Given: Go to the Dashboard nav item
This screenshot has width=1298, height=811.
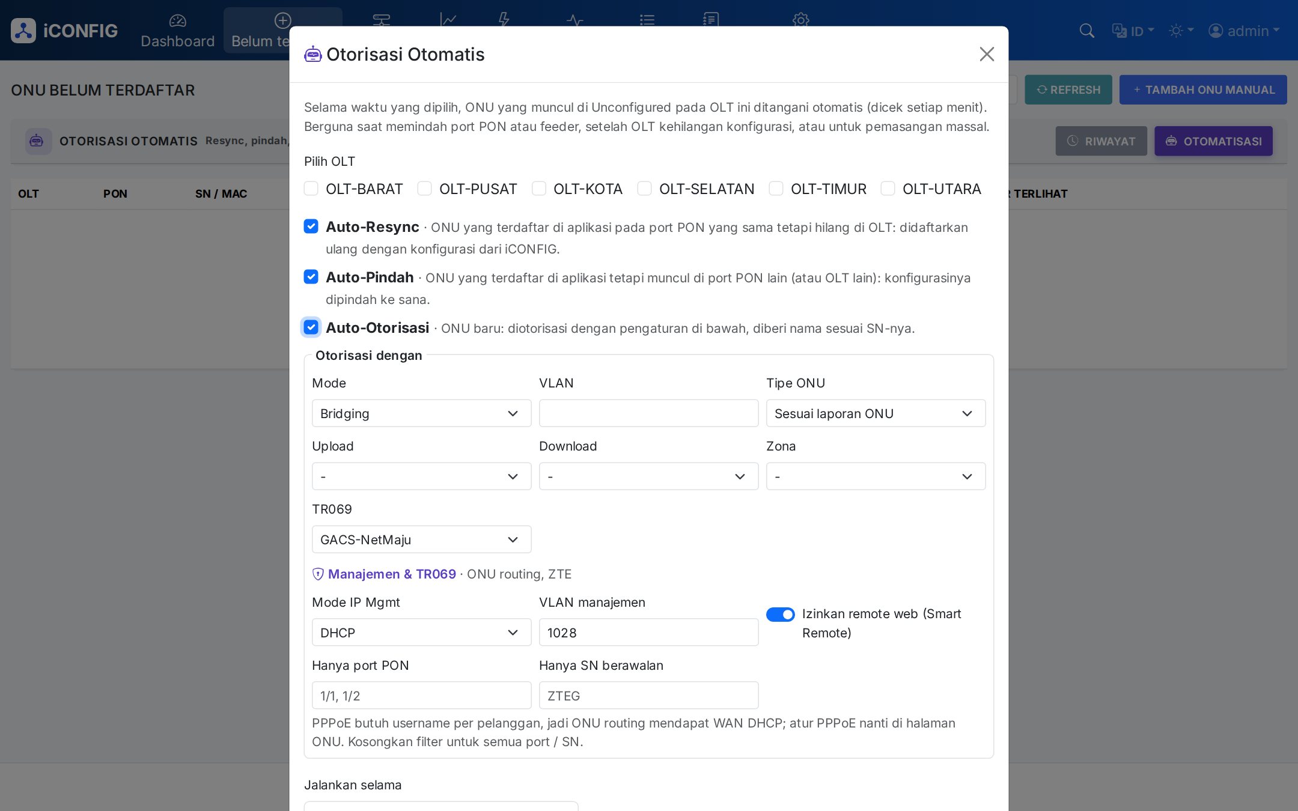Looking at the screenshot, I should pyautogui.click(x=177, y=31).
